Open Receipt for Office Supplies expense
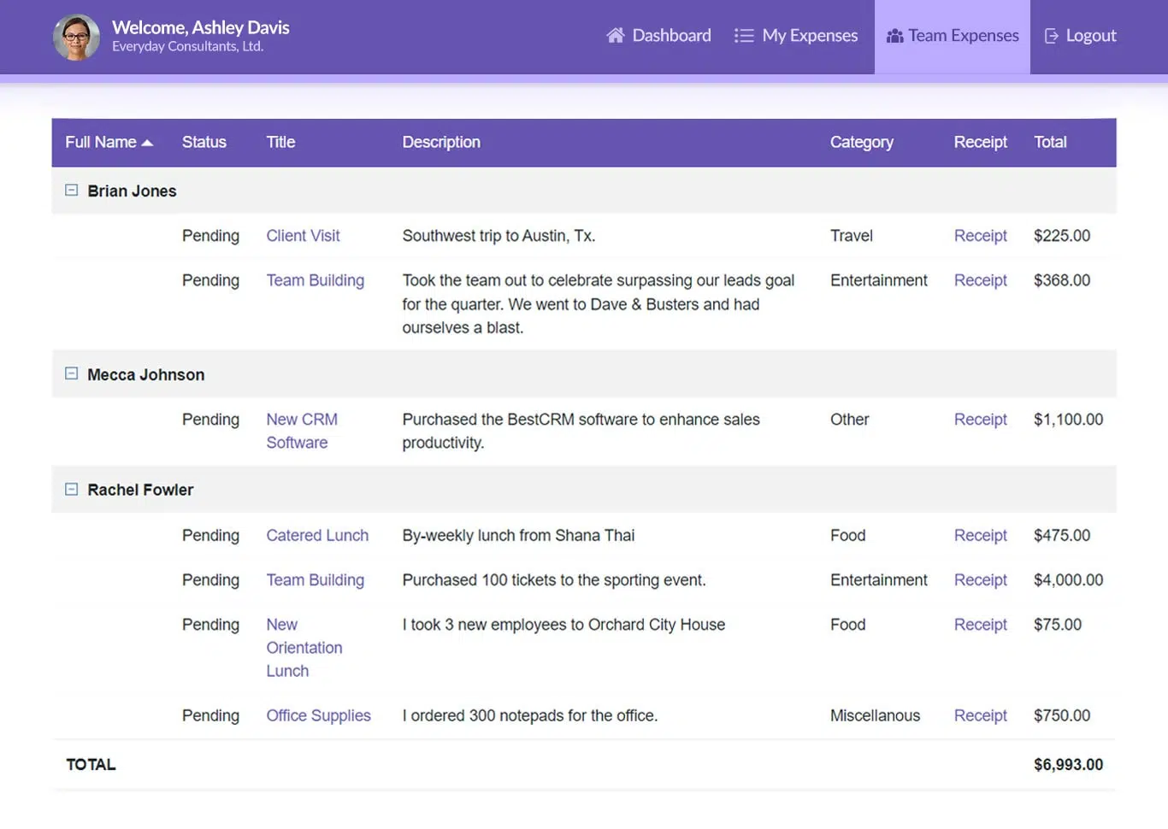This screenshot has width=1168, height=829. coord(980,715)
